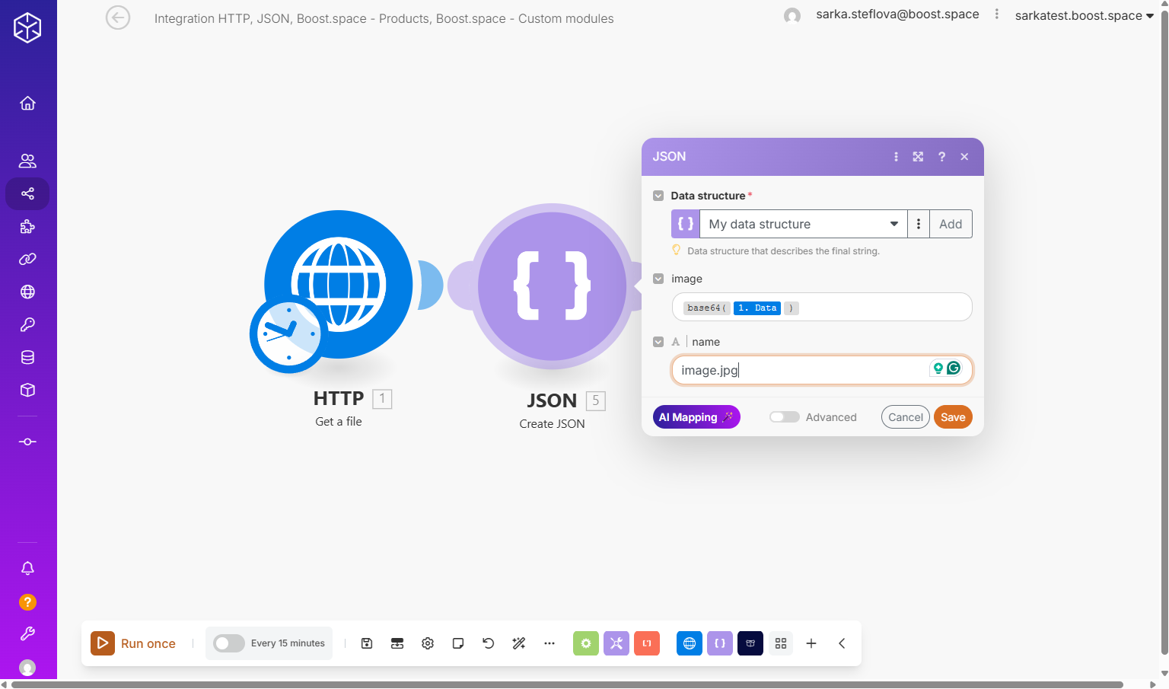Viewport: 1169px width, 689px height.
Task: Toggle the image field checkbox
Action: pos(658,279)
